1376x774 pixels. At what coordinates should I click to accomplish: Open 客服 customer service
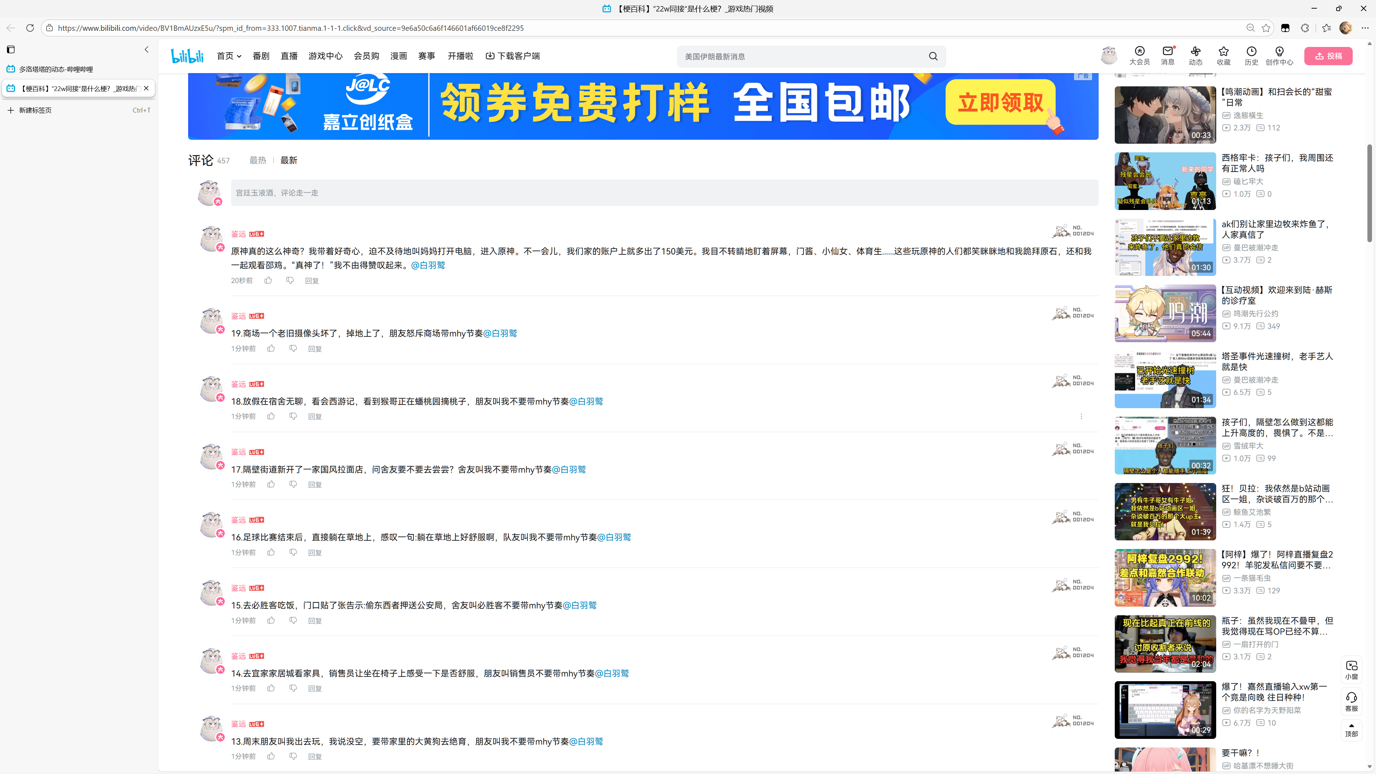1351,701
